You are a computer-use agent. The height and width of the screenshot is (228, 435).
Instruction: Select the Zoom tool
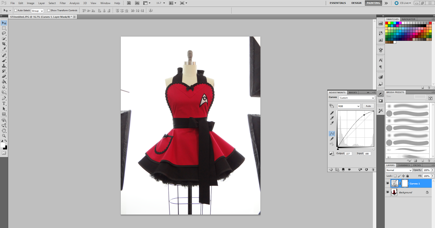click(4, 136)
